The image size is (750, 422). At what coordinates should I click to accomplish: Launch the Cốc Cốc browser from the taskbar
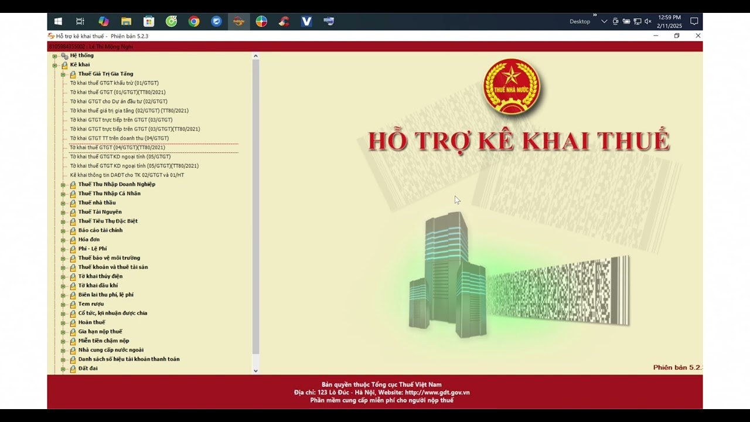tap(171, 22)
